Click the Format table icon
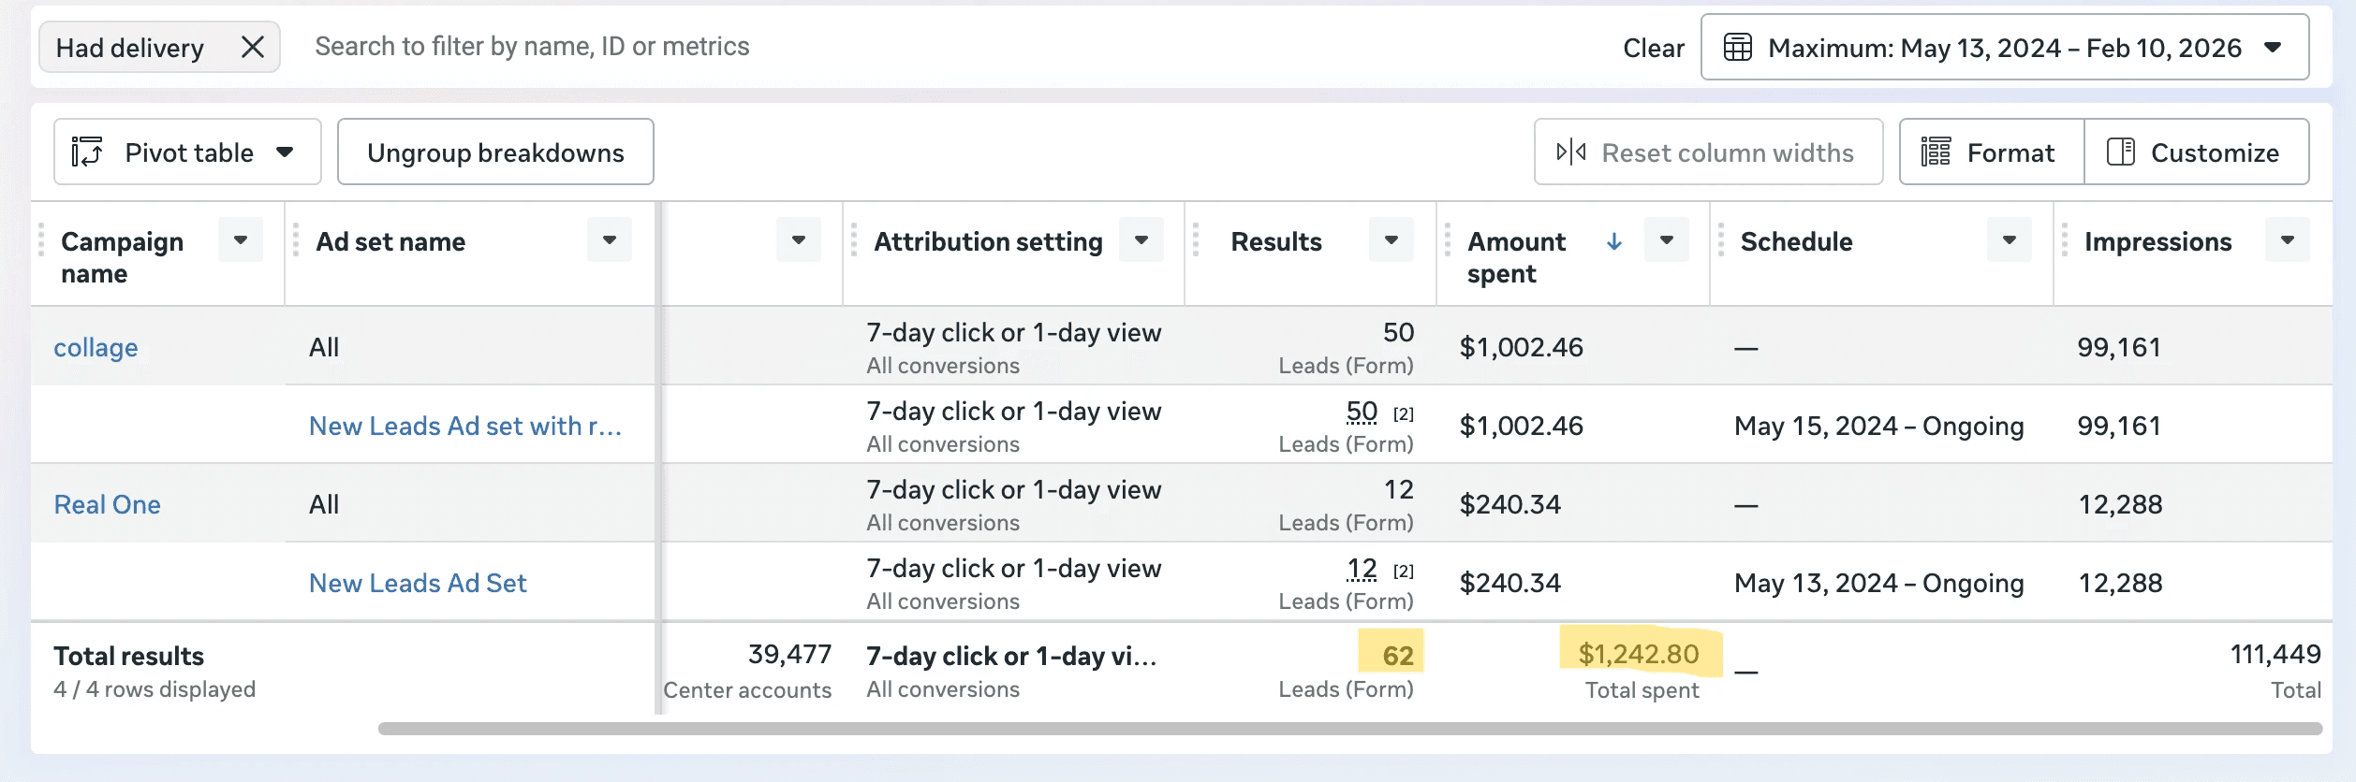 (1936, 152)
